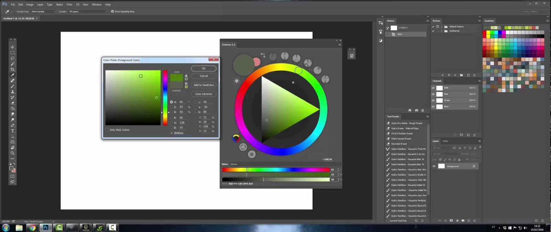Open the Image menu
Viewport: 551px width, 232px height.
point(30,4)
